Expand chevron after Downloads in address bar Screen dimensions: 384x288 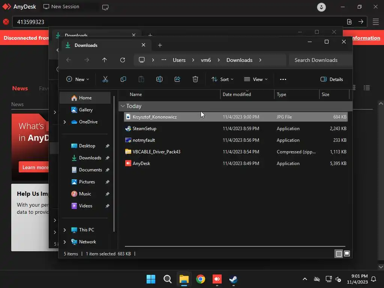(260, 60)
